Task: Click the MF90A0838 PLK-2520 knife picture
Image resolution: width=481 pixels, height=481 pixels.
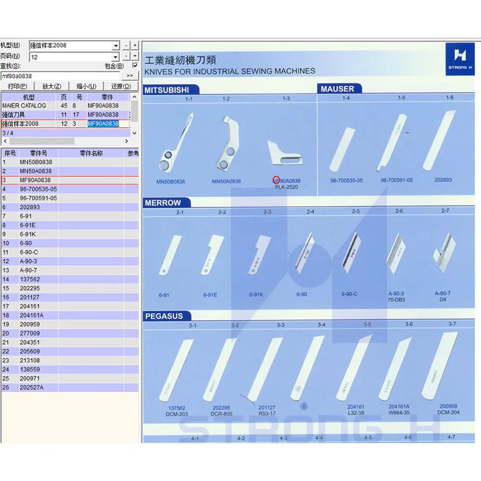Action: (284, 152)
